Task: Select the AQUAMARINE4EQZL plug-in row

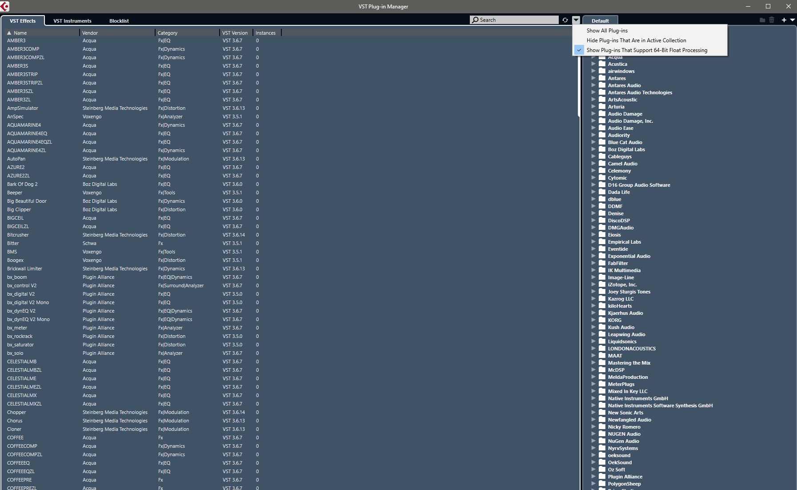Action: click(289, 142)
